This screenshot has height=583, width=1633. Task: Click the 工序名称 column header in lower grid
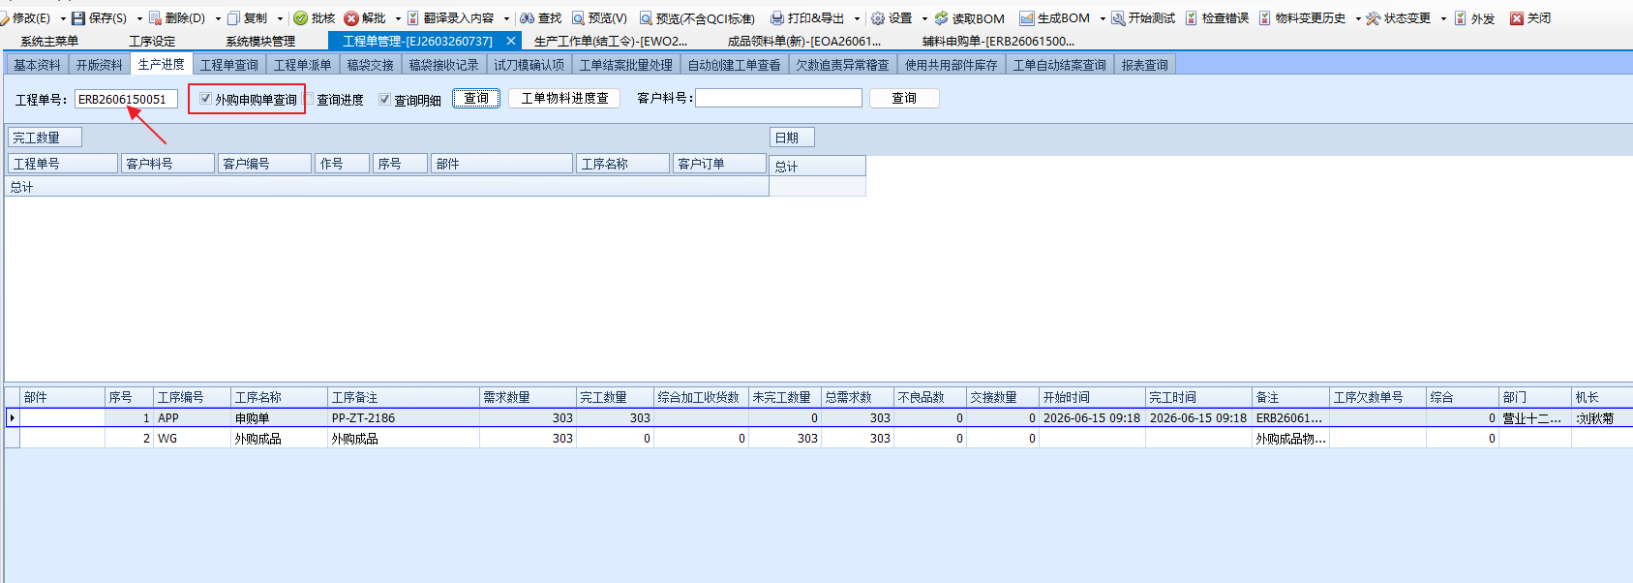279,397
